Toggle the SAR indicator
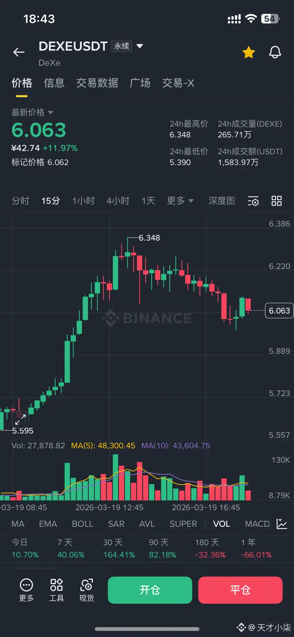294x637 pixels. point(116,524)
